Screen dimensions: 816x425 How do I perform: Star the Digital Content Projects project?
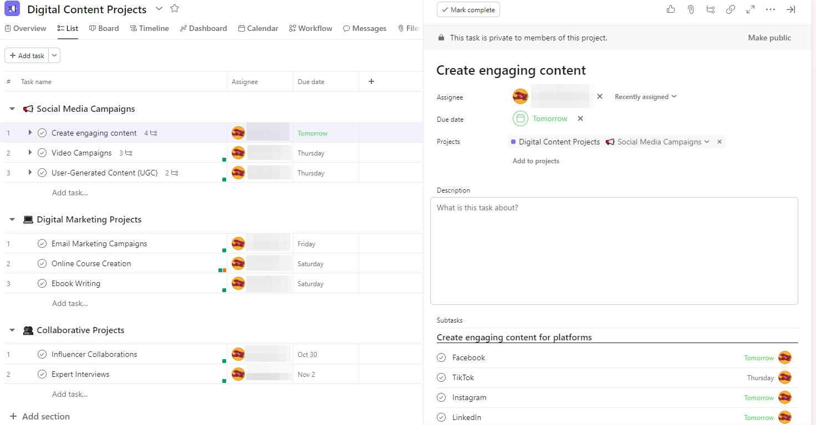[x=175, y=8]
